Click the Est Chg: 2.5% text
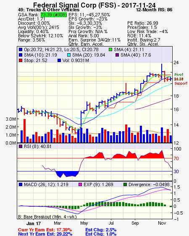The image size is (189, 236). click(101, 230)
